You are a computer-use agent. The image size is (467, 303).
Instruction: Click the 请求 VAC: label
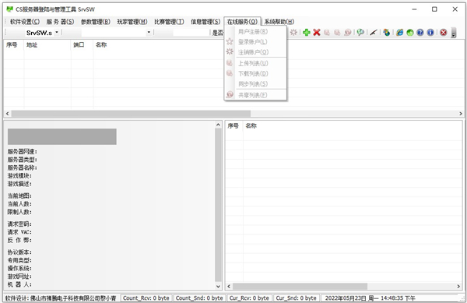coord(19,232)
